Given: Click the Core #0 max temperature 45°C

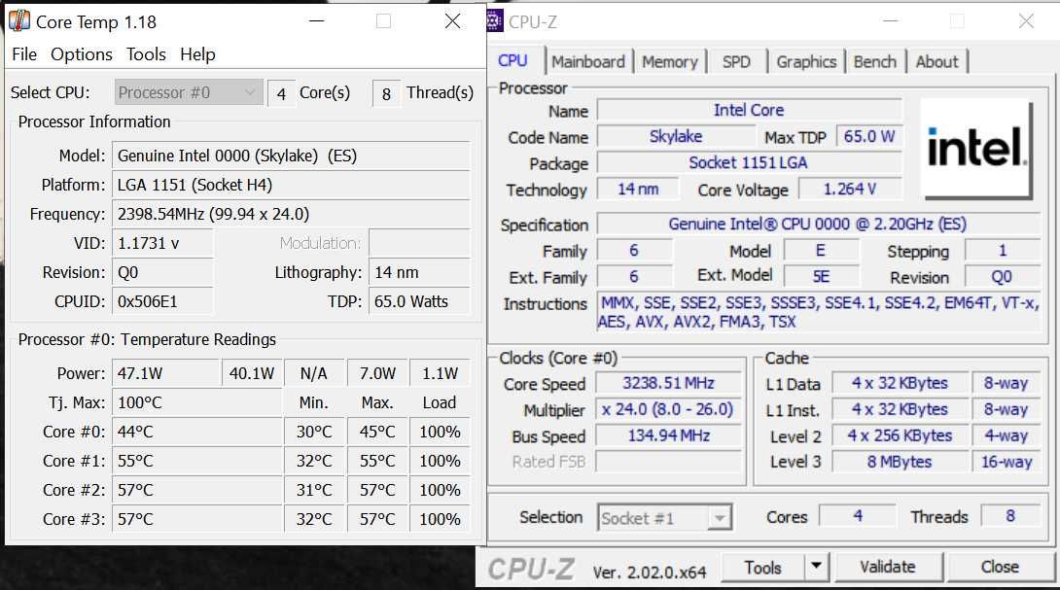Looking at the screenshot, I should click(377, 432).
